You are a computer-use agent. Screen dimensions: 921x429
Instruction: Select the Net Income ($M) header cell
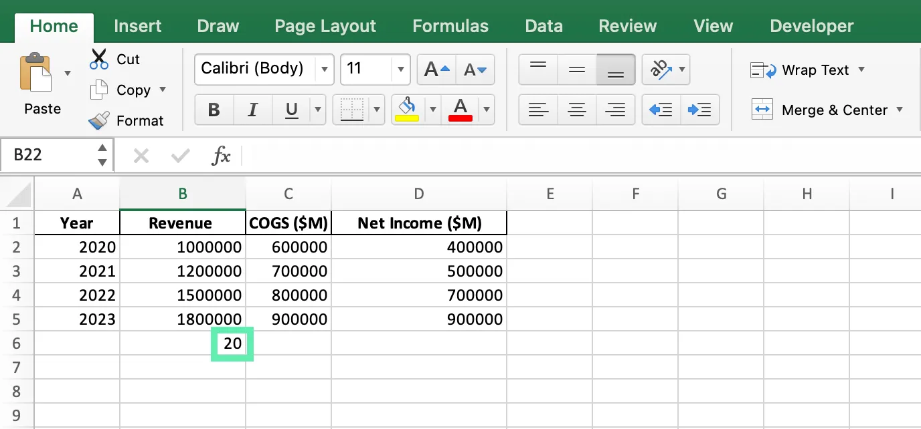(x=419, y=223)
